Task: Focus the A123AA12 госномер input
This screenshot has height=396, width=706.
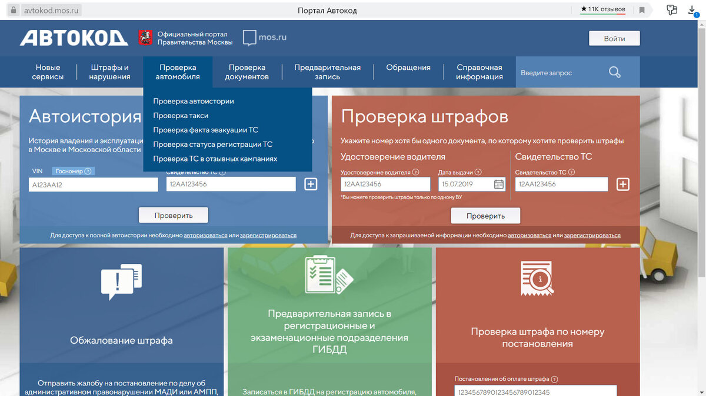Action: click(x=94, y=184)
